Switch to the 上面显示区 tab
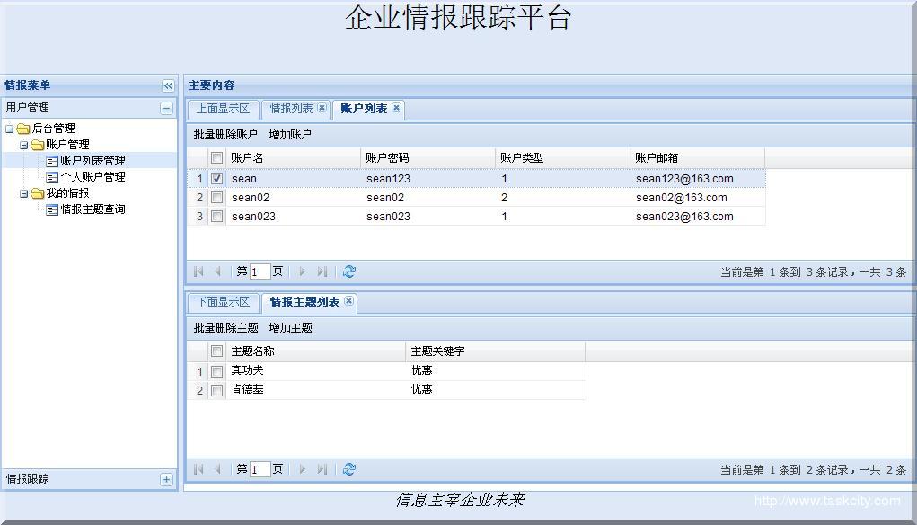The image size is (917, 525). click(x=223, y=109)
